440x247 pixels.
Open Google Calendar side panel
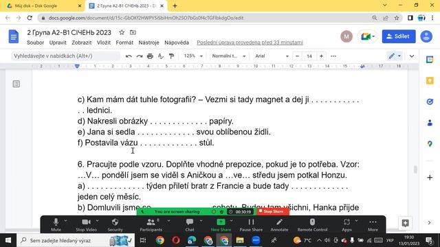click(x=430, y=60)
